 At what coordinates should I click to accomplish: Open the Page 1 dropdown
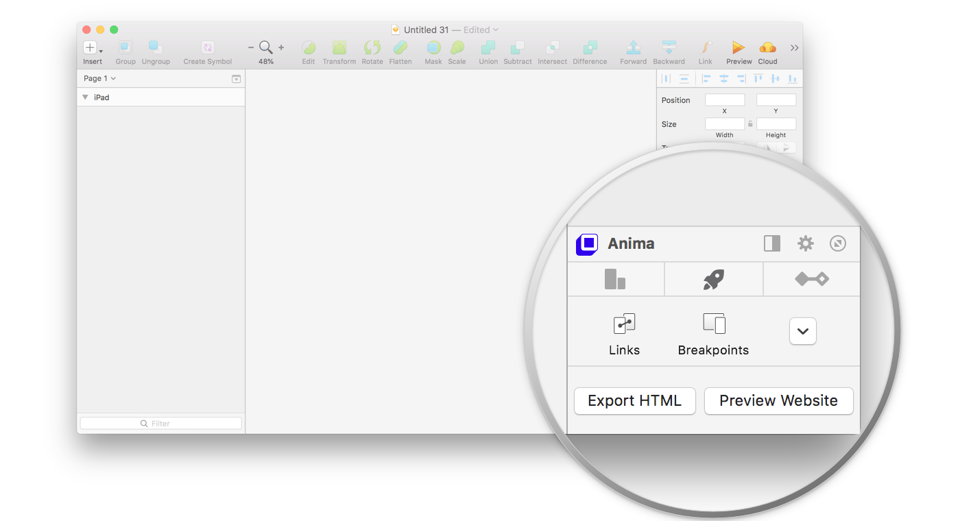tap(99, 79)
